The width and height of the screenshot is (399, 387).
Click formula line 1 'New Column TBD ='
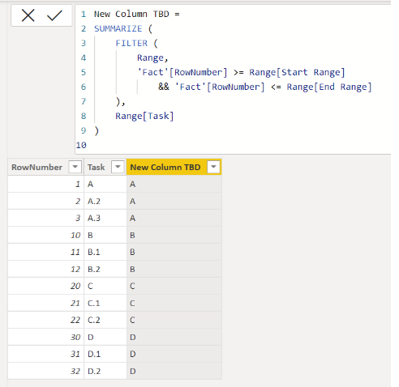click(x=137, y=14)
